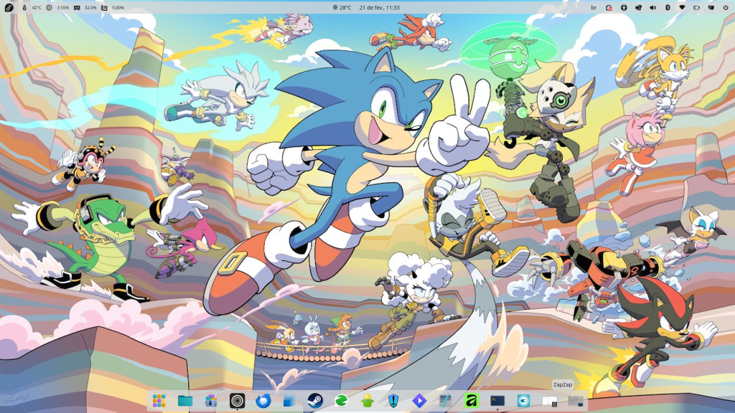
Task: Click the last dock window preview thumbnail
Action: tap(575, 401)
